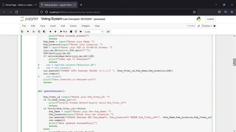This screenshot has height=132, width=236.
Task: Open the View menu
Action: click(x=43, y=26)
